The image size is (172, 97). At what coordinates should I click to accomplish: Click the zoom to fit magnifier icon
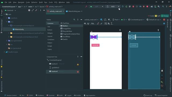point(162,82)
